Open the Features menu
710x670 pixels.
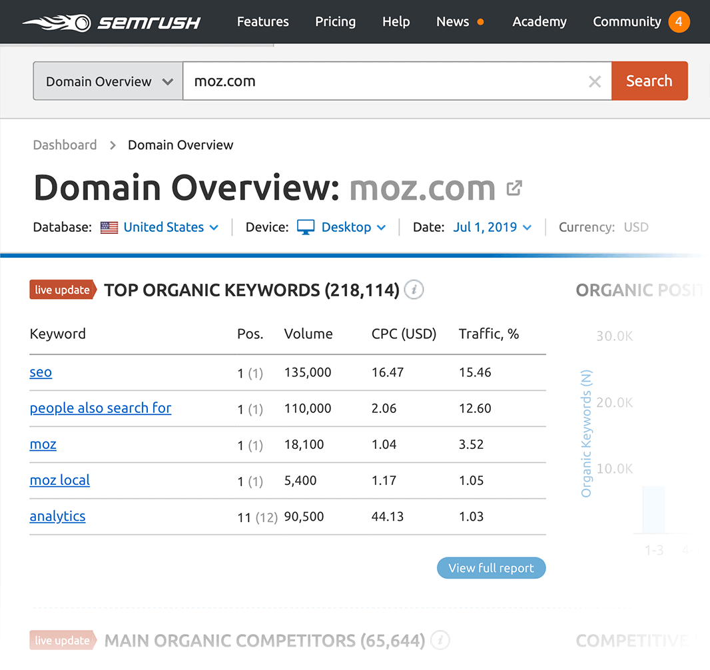pos(262,22)
